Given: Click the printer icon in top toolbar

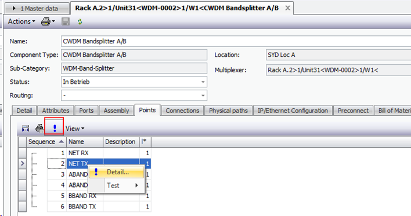Looking at the screenshot, I should click(x=48, y=21).
